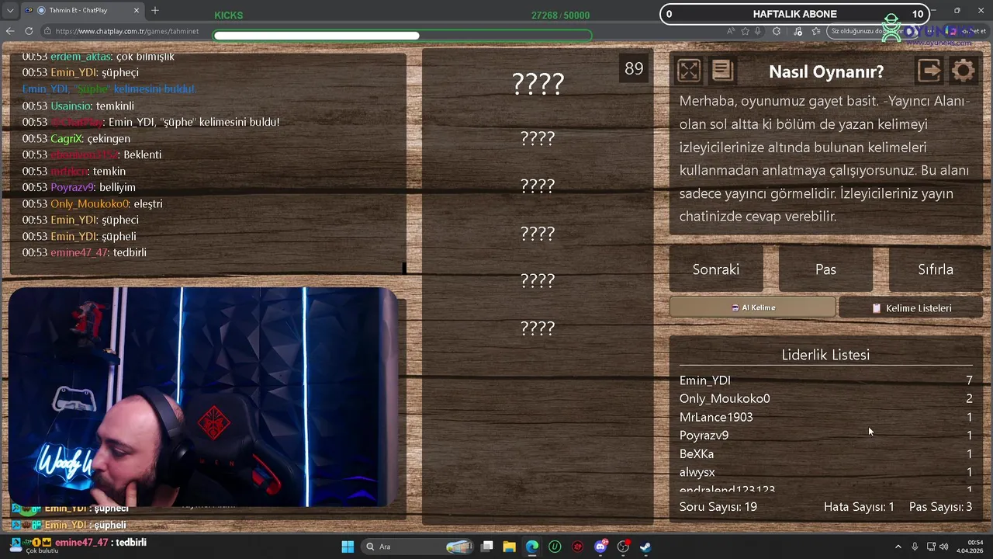Open favorites list icon in toolbar
993x559 pixels.
816,31
